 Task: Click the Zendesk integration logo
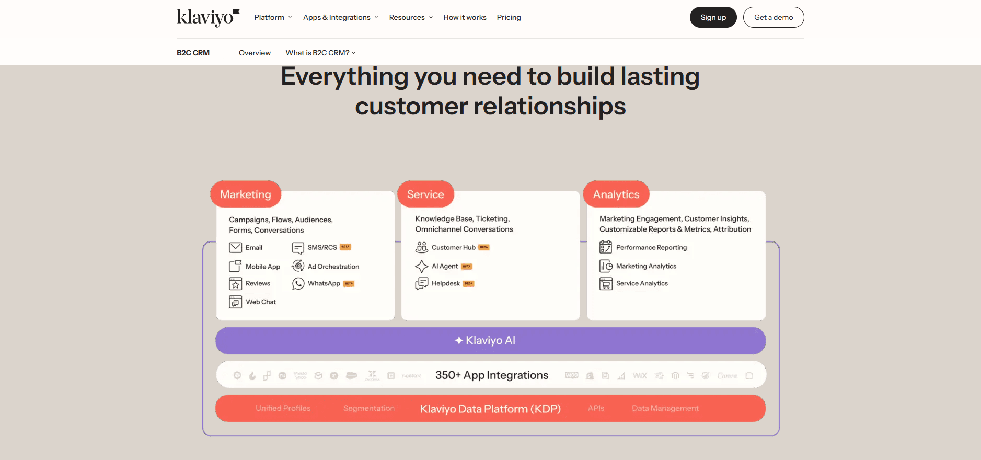(372, 375)
